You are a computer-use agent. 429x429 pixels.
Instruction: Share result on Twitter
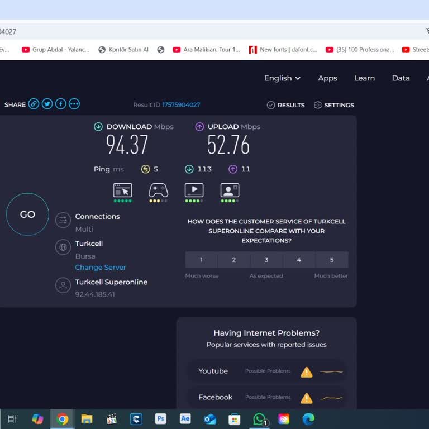47,104
